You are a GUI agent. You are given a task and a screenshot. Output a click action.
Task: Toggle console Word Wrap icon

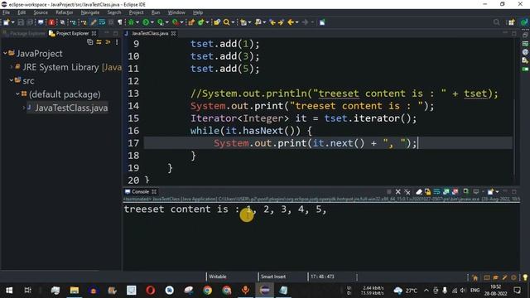point(436,192)
